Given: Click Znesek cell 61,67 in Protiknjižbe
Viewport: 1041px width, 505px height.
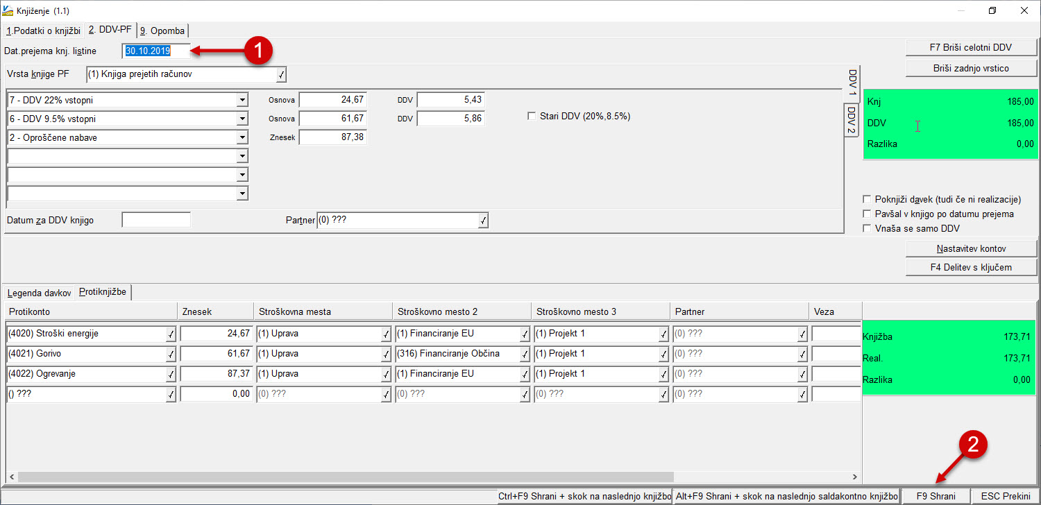Looking at the screenshot, I should 216,354.
